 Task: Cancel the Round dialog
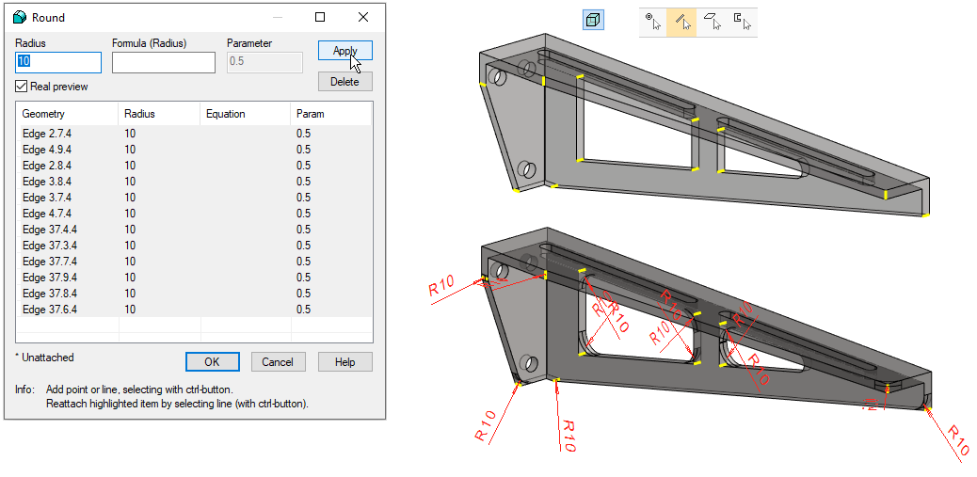pyautogui.click(x=278, y=361)
